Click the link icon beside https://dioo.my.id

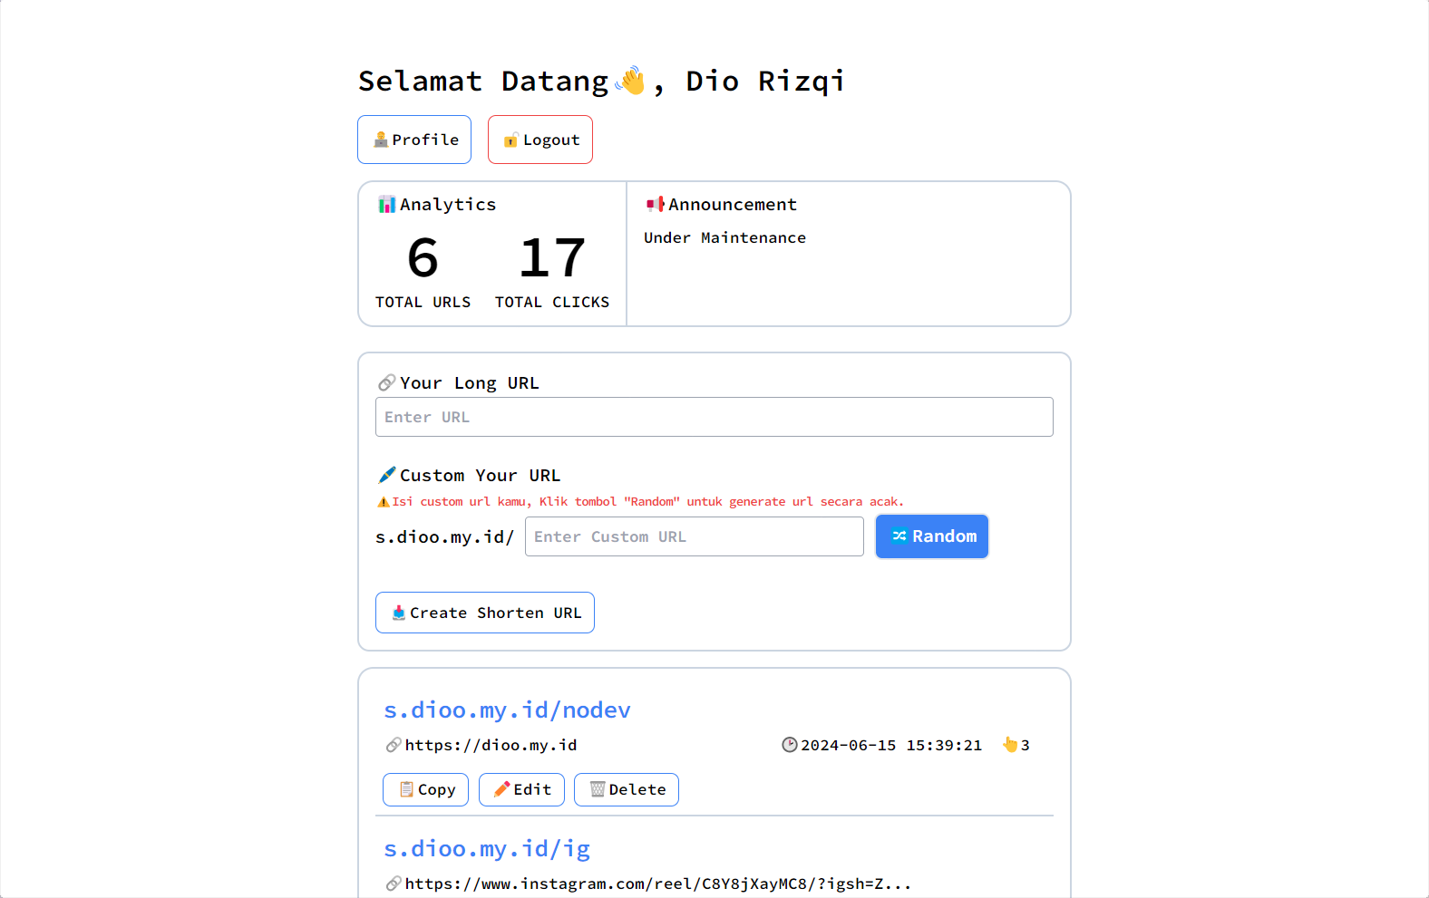point(394,745)
